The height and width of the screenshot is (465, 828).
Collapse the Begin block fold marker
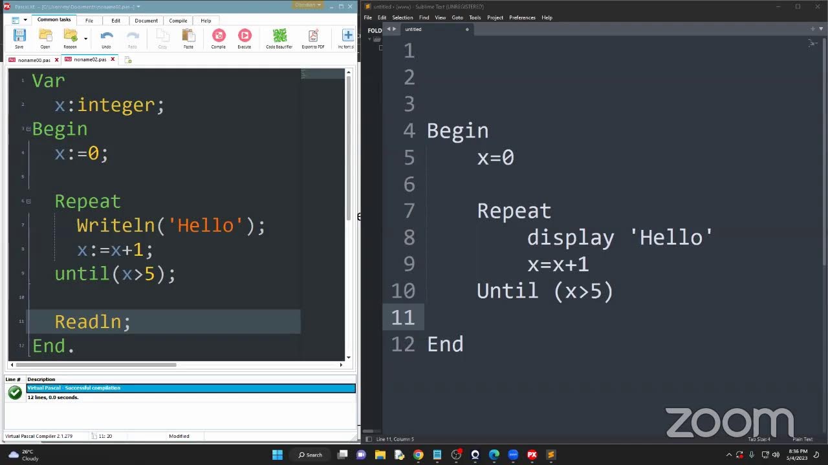pyautogui.click(x=28, y=129)
